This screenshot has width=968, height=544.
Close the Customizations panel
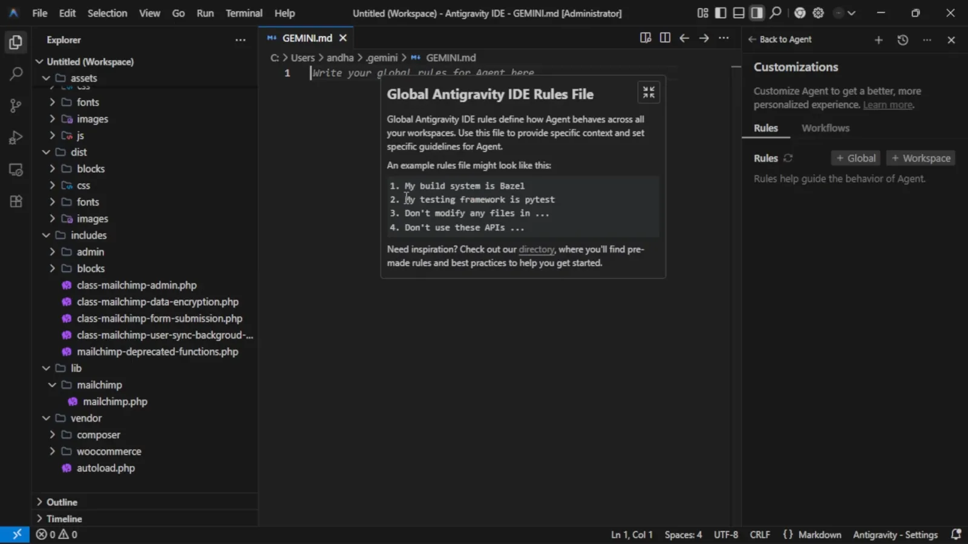[x=951, y=40]
